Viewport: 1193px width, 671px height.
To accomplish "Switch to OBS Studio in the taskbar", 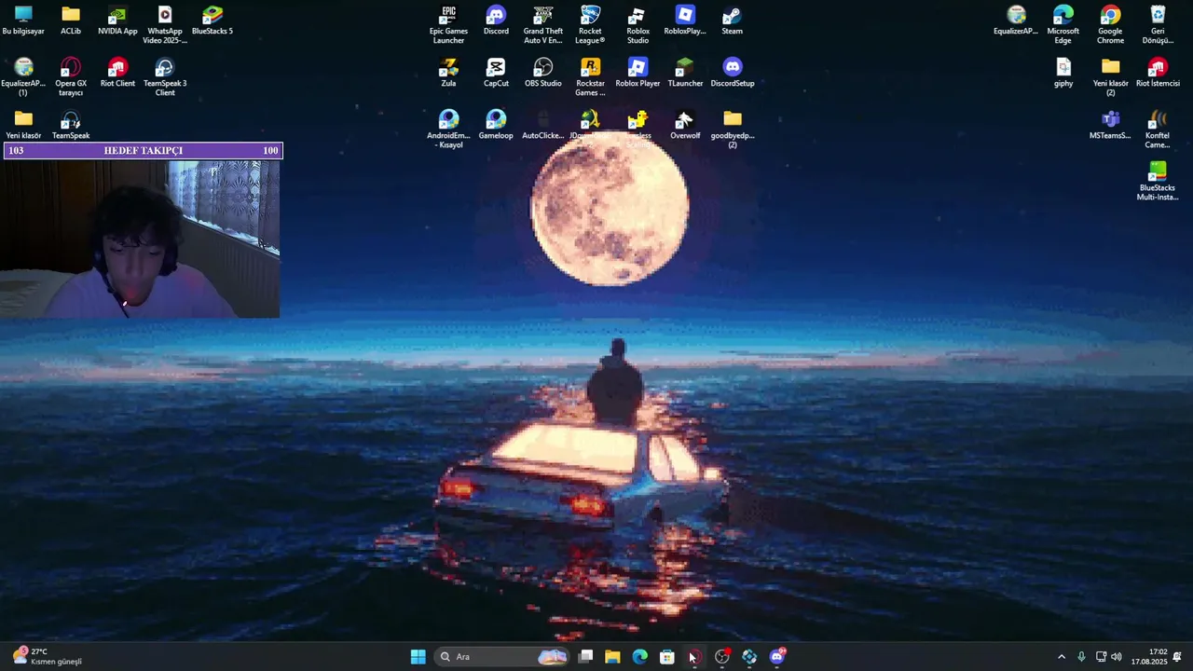I will (722, 657).
